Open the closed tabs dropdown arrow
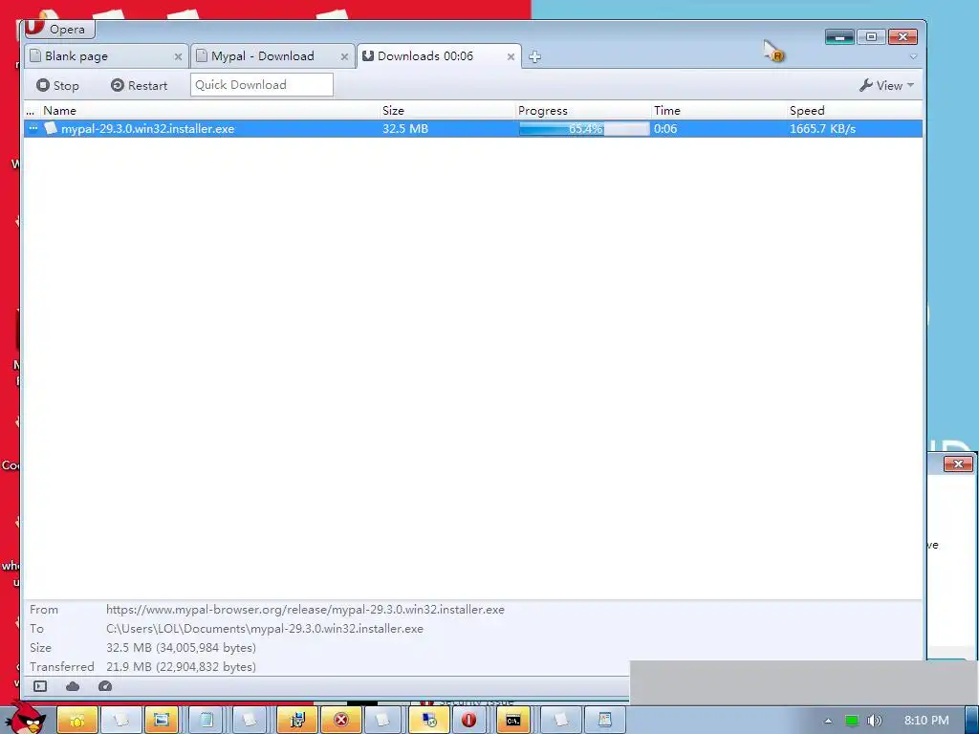The height and width of the screenshot is (734, 979). pyautogui.click(x=913, y=56)
